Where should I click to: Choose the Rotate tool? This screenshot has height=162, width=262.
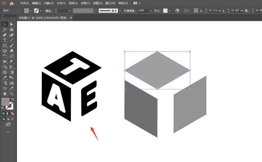pos(5,56)
